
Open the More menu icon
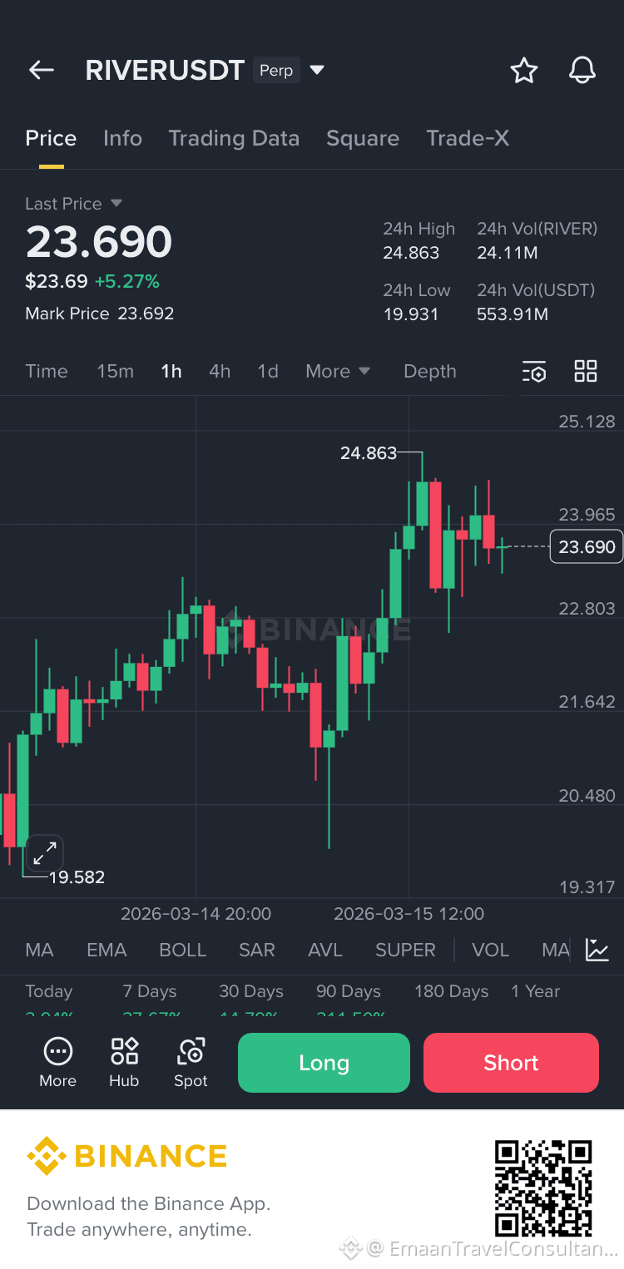(57, 1052)
